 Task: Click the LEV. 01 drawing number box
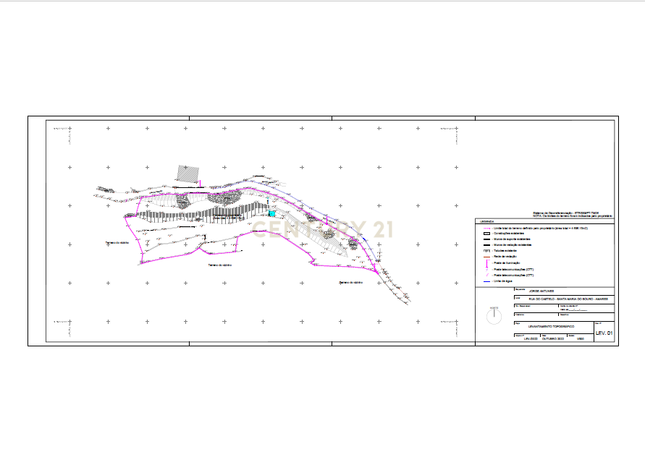point(604,333)
